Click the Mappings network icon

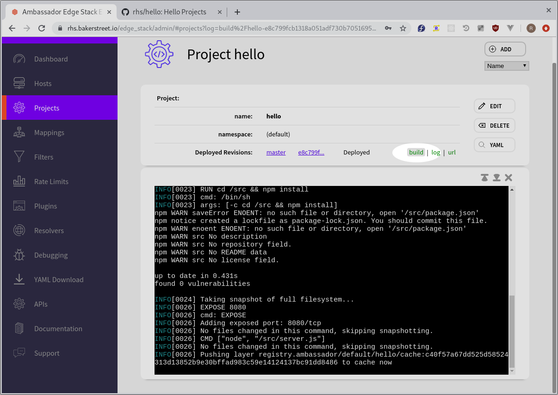(x=19, y=132)
